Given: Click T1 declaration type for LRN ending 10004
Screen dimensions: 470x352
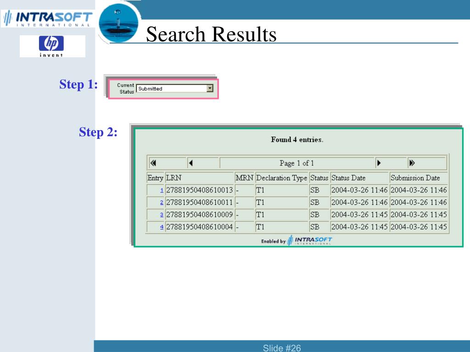Looking at the screenshot, I should coord(260,227).
